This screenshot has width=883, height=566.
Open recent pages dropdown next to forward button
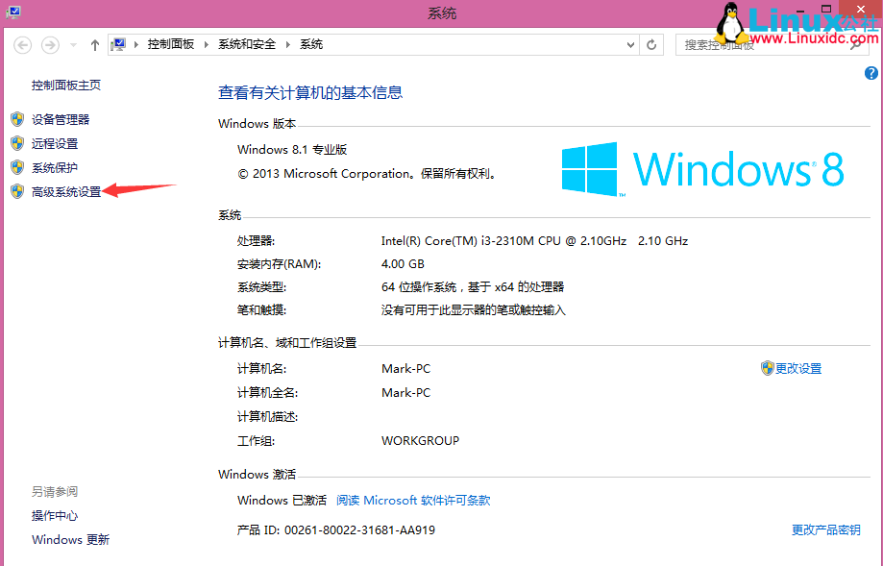coord(72,44)
